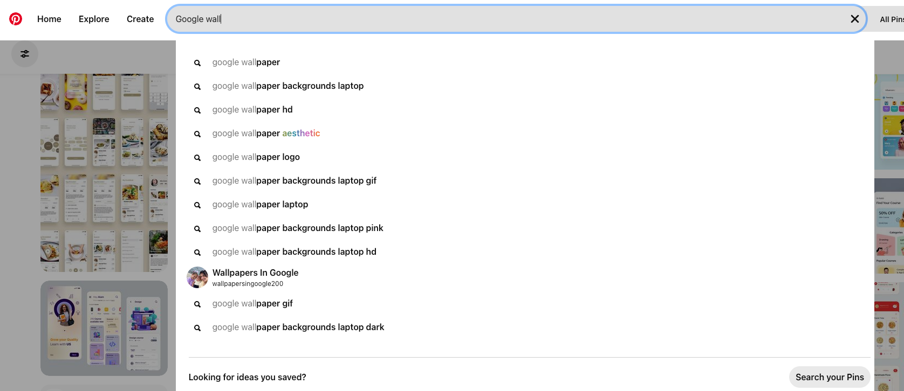This screenshot has width=904, height=391.
Task: Select suggestion 'google wallpaper logo'
Action: point(256,157)
